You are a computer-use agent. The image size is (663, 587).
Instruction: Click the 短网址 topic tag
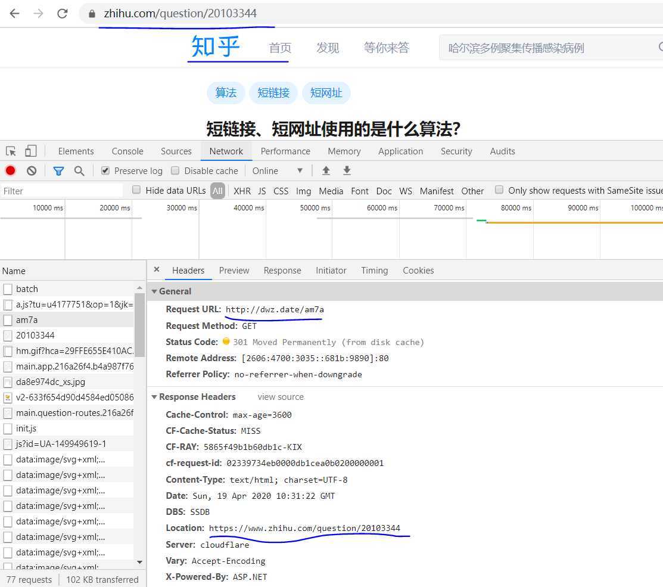click(326, 92)
